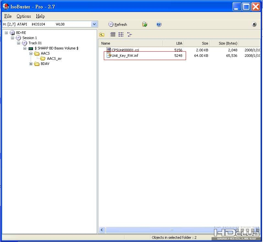Click the UDF file system icon
Image resolution: width=263 pixels, height=242 pixels.
pos(31,48)
